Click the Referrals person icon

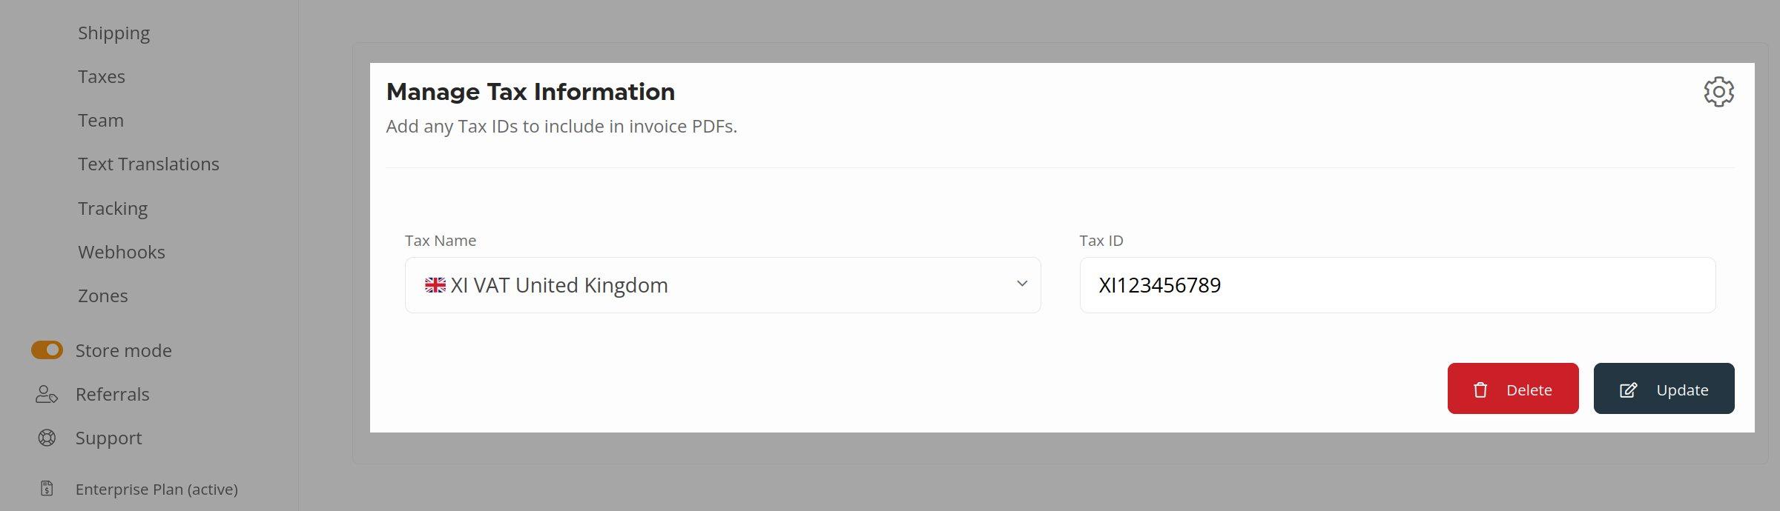pyautogui.click(x=46, y=394)
